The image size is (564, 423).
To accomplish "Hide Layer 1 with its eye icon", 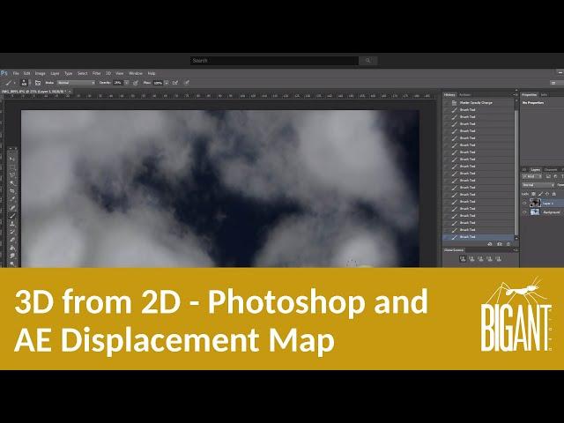I will pyautogui.click(x=524, y=204).
